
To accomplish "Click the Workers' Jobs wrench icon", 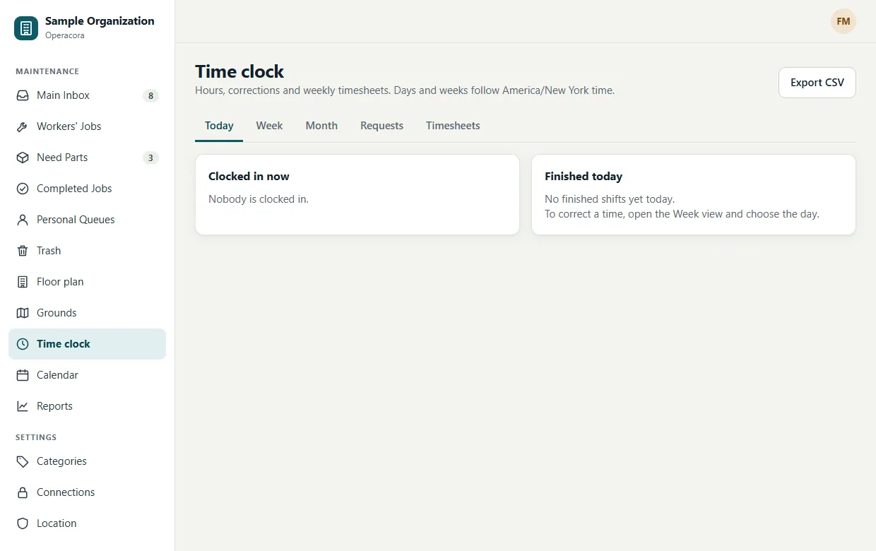I will click(23, 126).
